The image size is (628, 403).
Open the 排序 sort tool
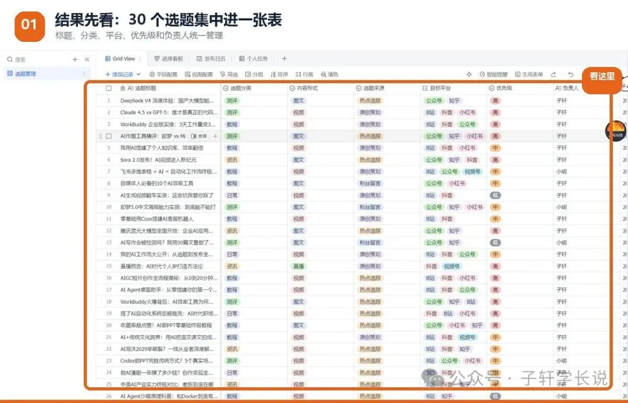[x=280, y=74]
